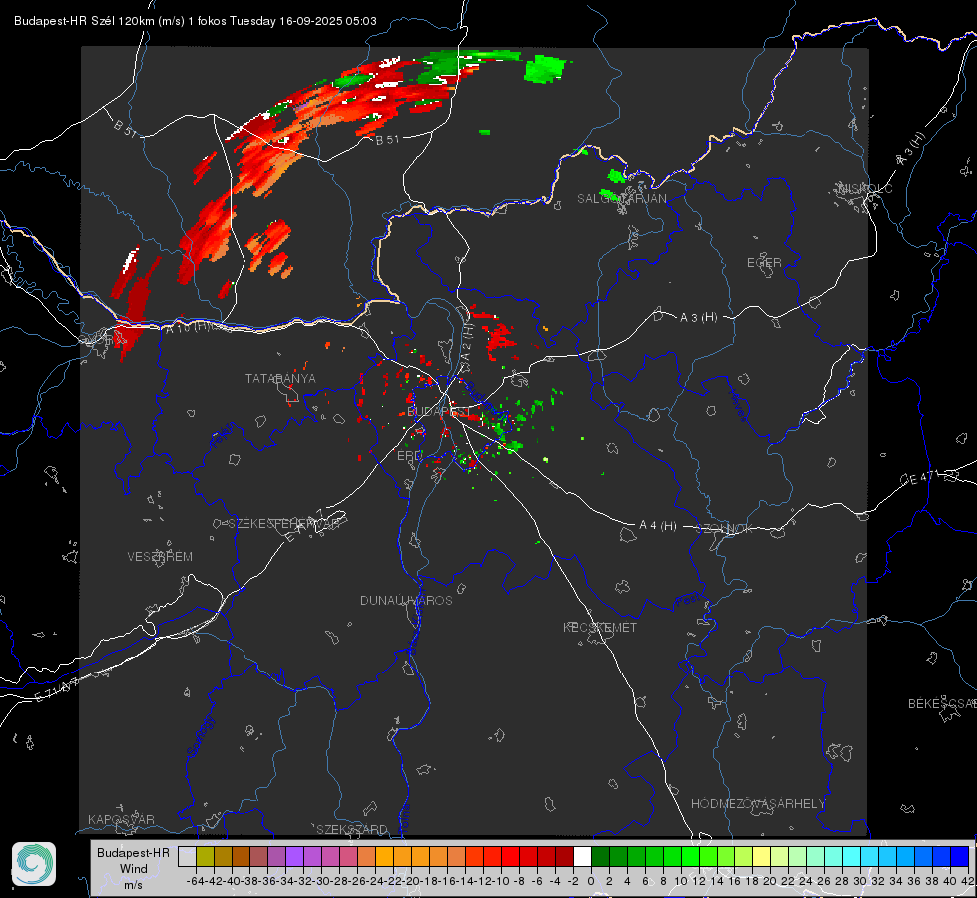Click the blue Somogy county label
977x898 pixels.
pos(201,736)
